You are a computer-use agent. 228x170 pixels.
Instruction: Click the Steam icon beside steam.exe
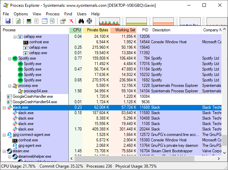click(x=10, y=151)
